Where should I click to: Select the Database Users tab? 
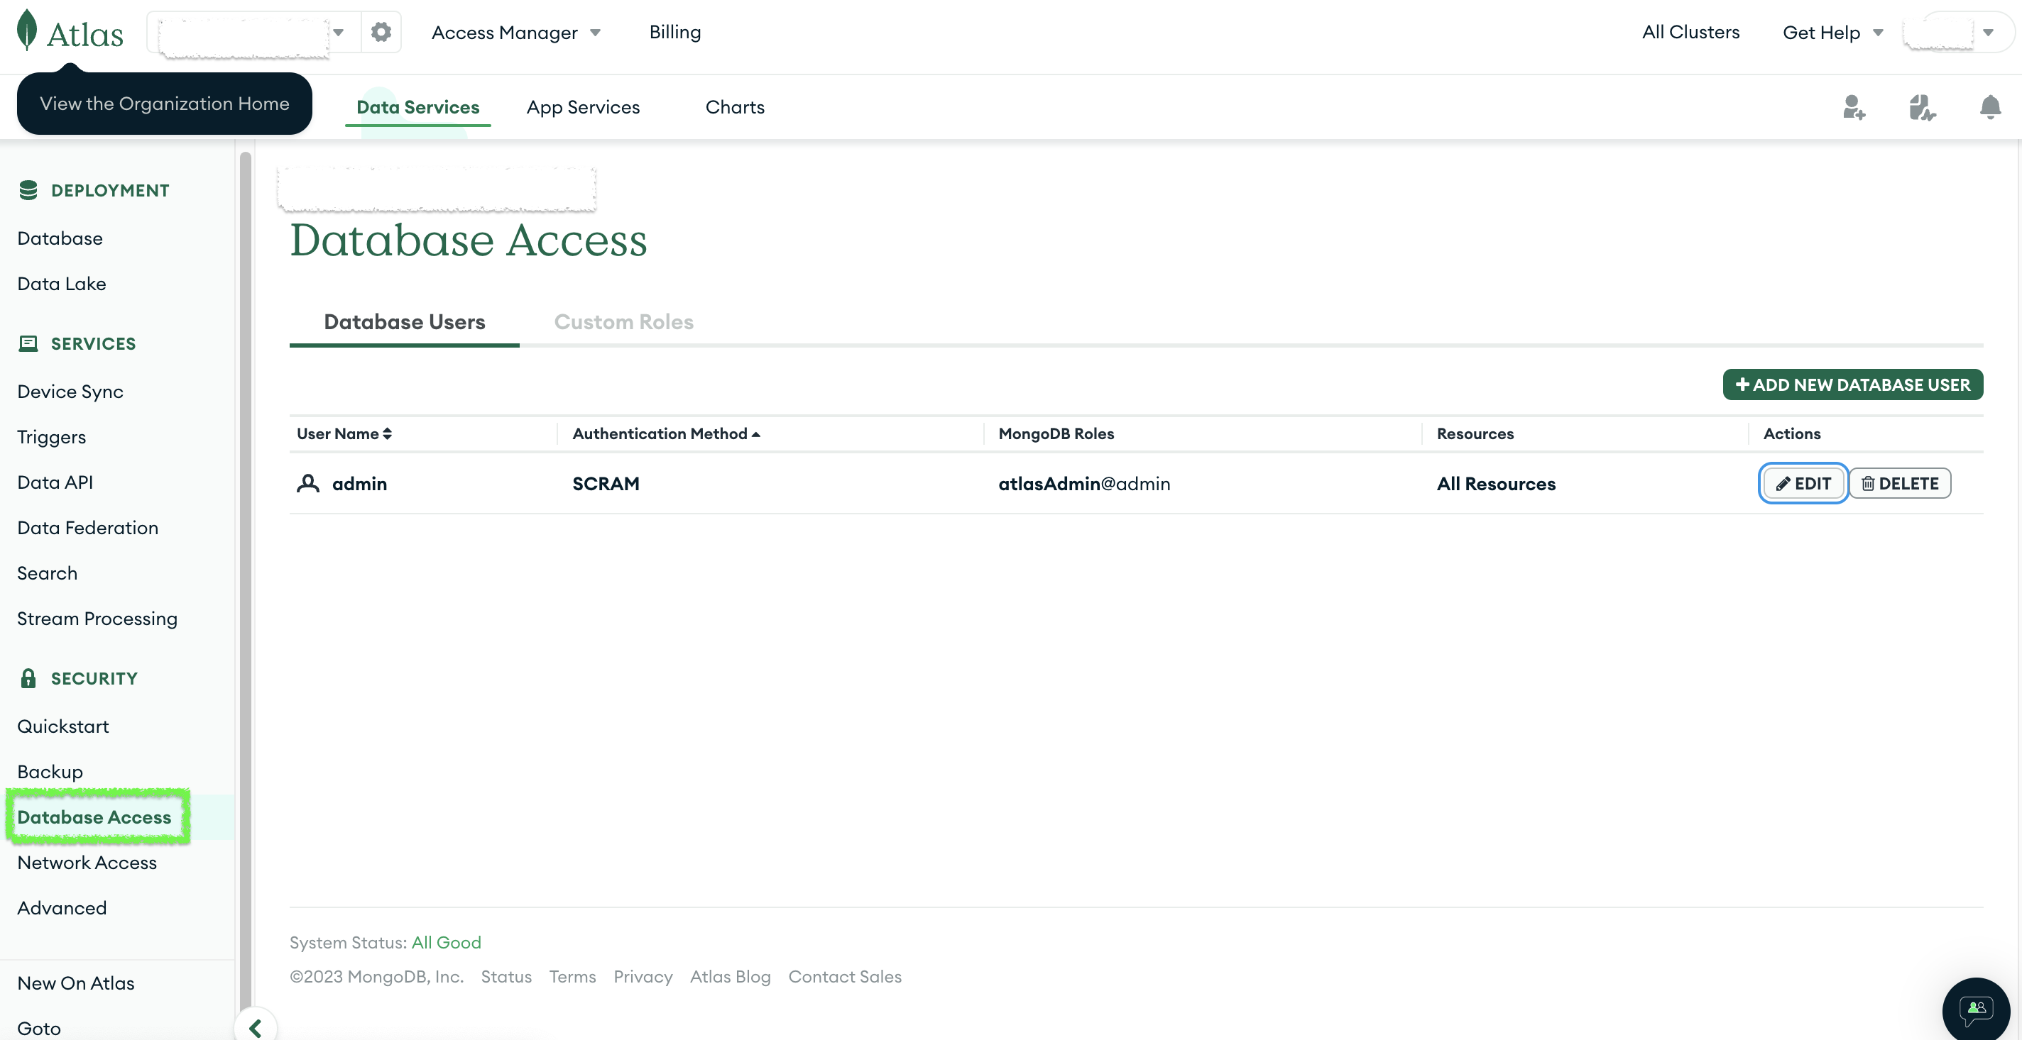point(404,321)
